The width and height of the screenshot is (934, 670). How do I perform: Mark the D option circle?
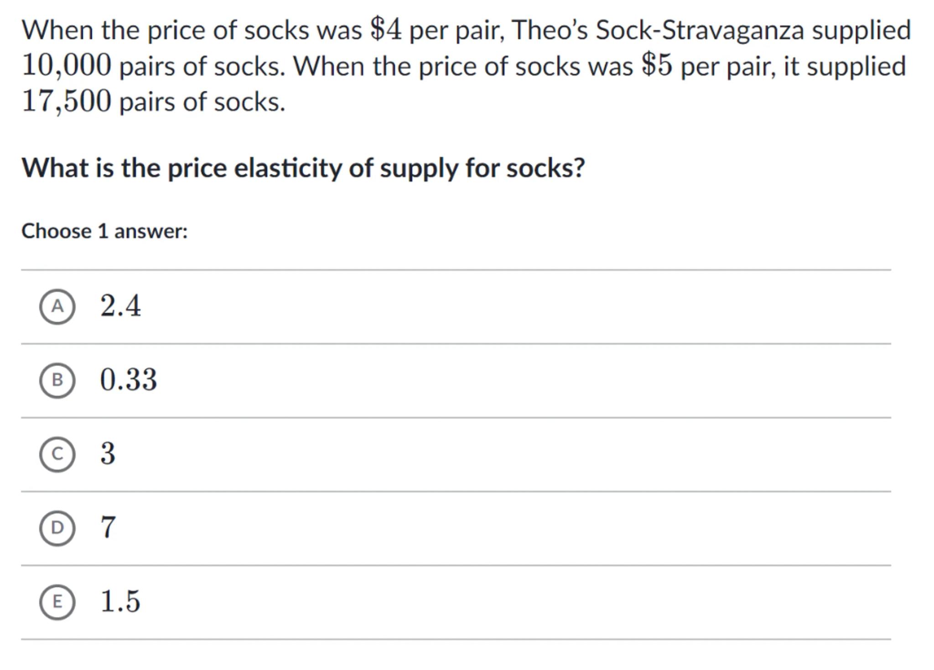[57, 528]
